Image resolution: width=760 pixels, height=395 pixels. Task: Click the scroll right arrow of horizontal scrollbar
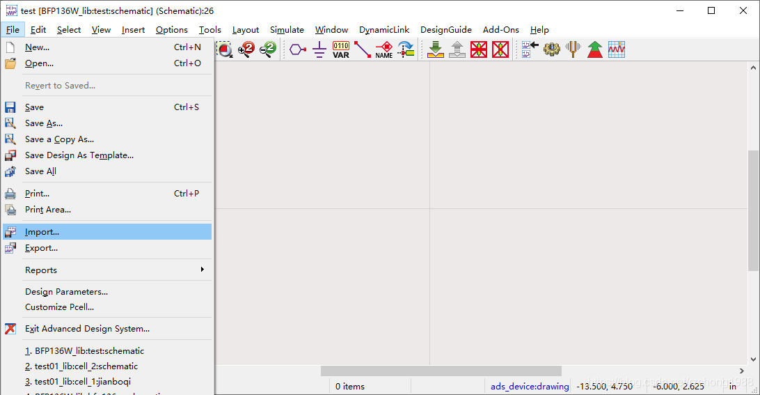tap(742, 371)
